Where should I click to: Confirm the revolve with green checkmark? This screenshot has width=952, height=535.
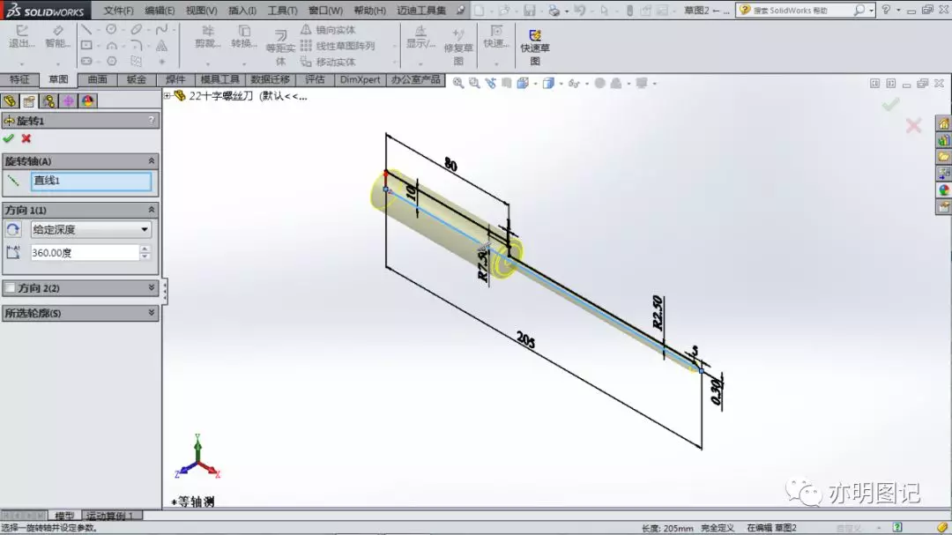(9, 138)
